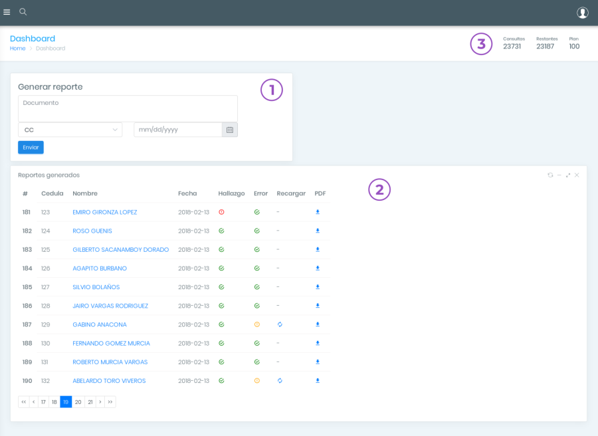Open ROSO GUENIS report link
This screenshot has height=436, width=598.
pos(92,231)
